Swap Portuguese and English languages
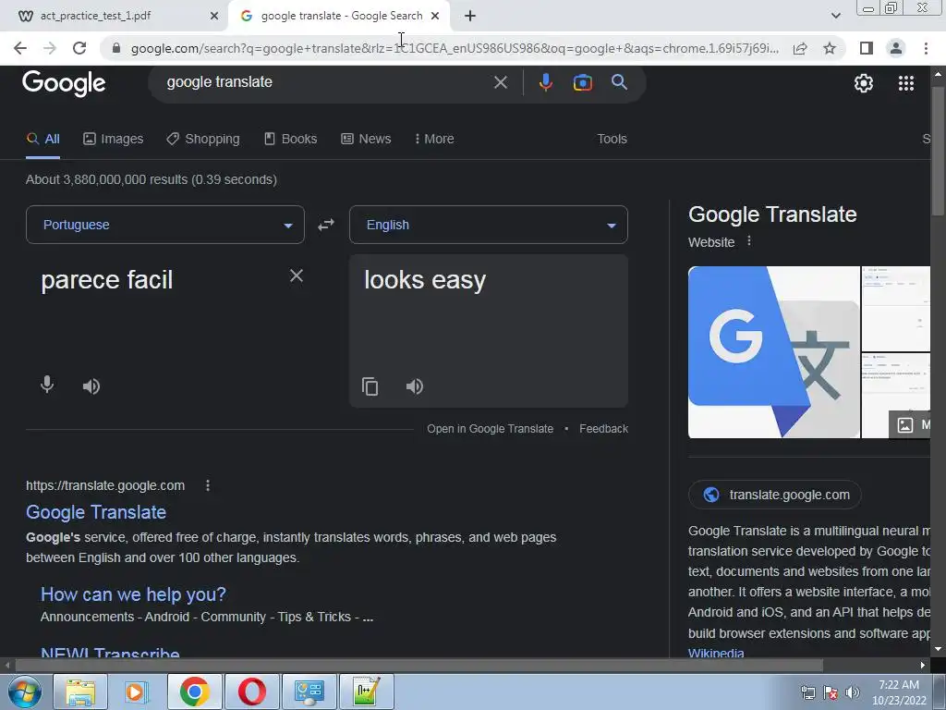This screenshot has width=946, height=710. [326, 225]
